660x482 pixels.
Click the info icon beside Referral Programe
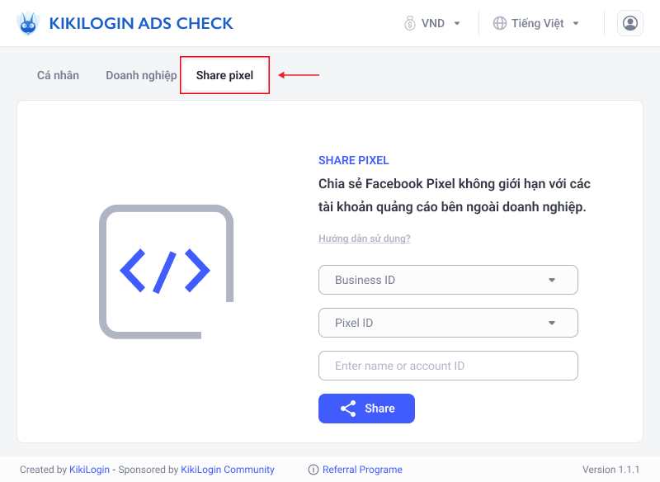coord(313,470)
